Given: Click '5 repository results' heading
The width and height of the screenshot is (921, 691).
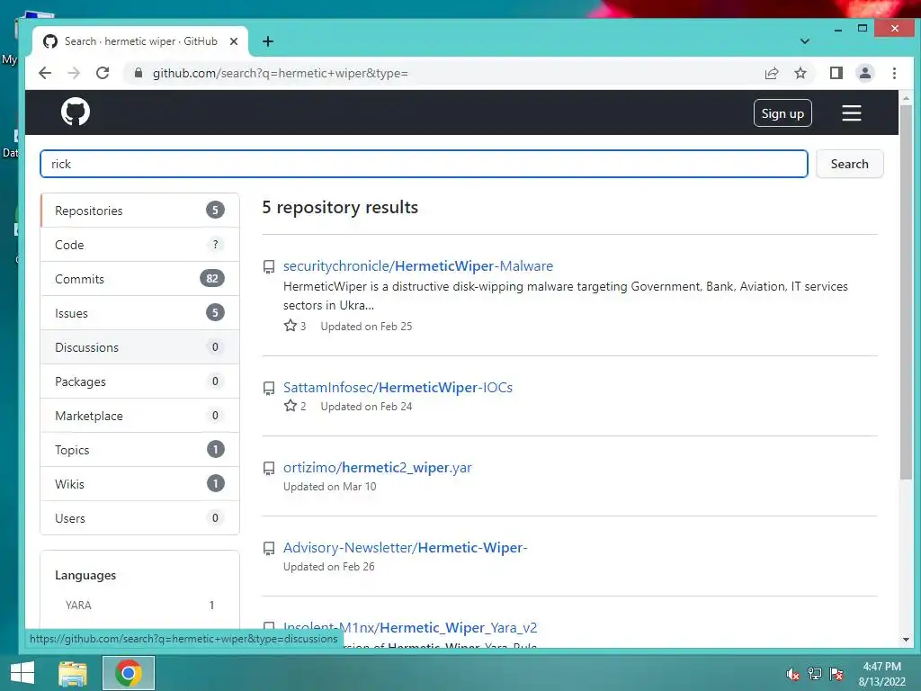Looking at the screenshot, I should tap(340, 207).
